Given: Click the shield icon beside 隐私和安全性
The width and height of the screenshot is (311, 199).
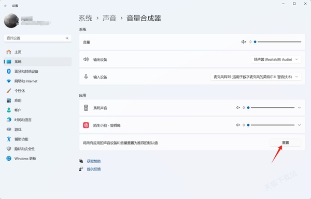Looking at the screenshot, I should point(9,149).
